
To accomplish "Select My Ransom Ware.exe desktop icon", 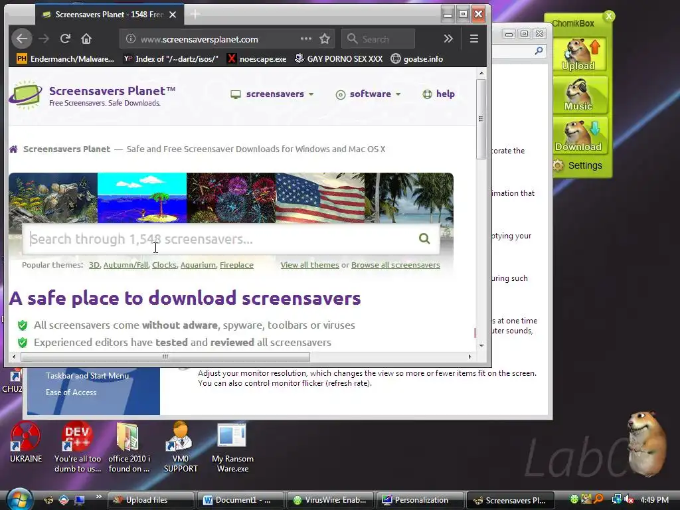I will click(232, 448).
